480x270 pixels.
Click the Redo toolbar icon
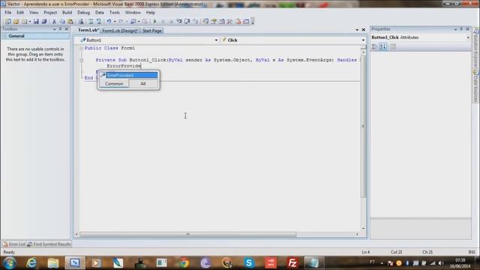click(x=121, y=22)
